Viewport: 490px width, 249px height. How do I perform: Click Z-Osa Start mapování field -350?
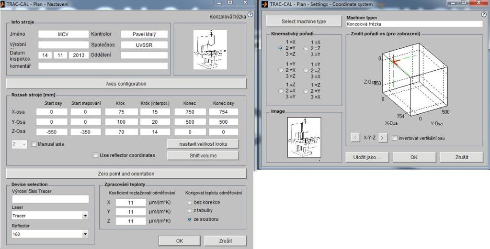pyautogui.click(x=86, y=132)
